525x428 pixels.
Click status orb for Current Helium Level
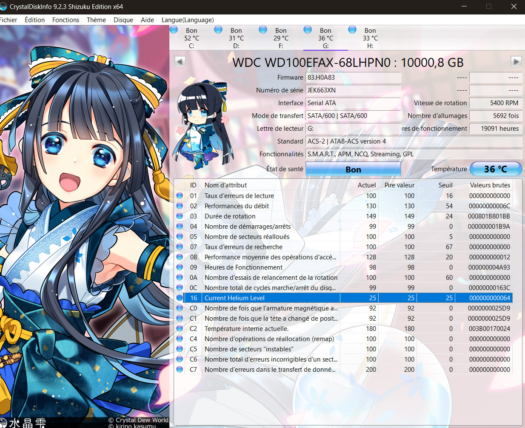click(180, 298)
